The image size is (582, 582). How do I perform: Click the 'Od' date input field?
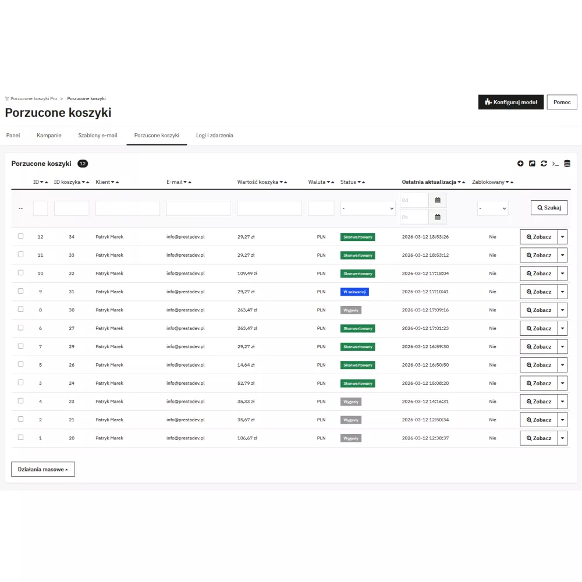pyautogui.click(x=414, y=200)
